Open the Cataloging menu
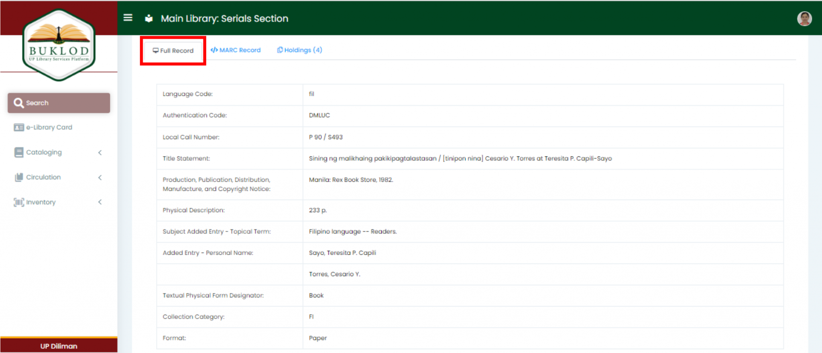The width and height of the screenshot is (822, 353). (x=59, y=152)
